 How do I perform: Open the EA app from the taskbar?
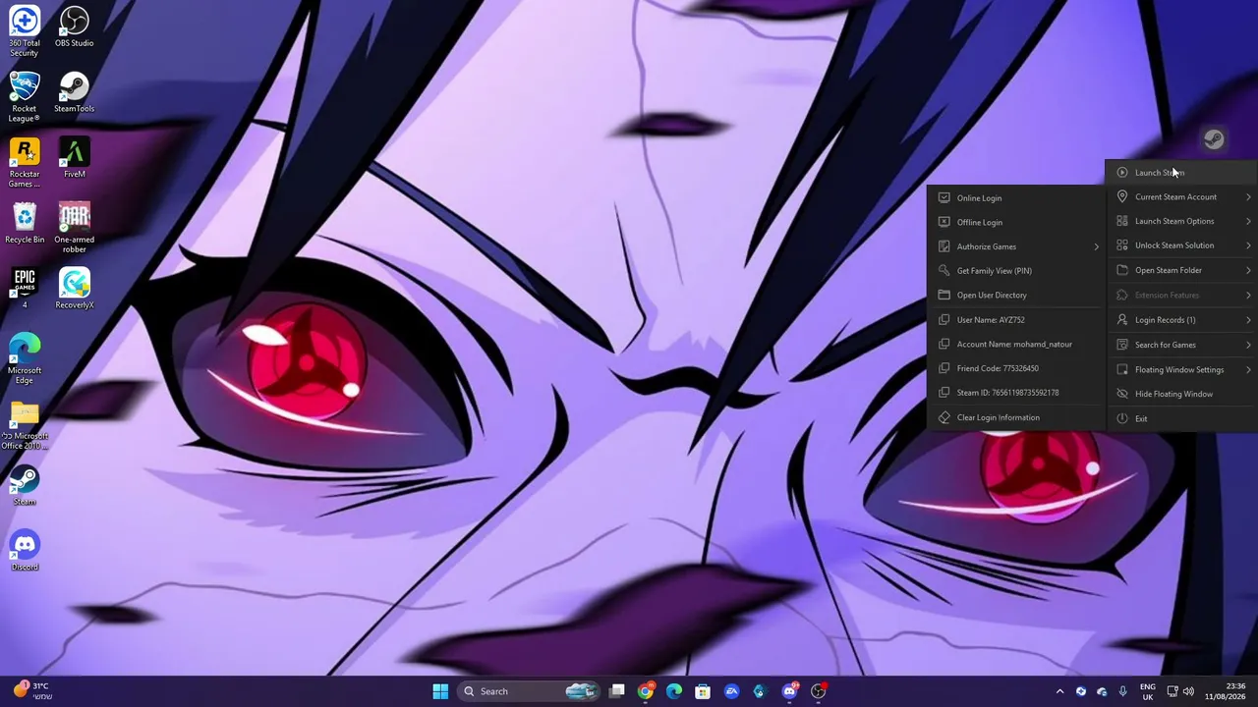pos(731,691)
